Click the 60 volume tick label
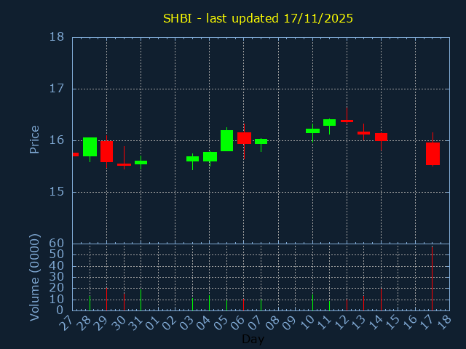The image size is (466, 349). pyautogui.click(x=56, y=244)
